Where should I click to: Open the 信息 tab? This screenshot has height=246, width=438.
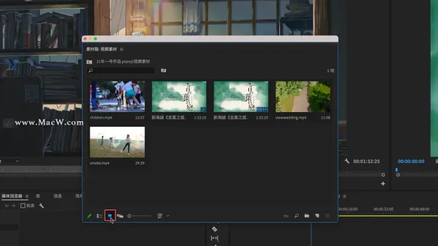pyautogui.click(x=58, y=196)
